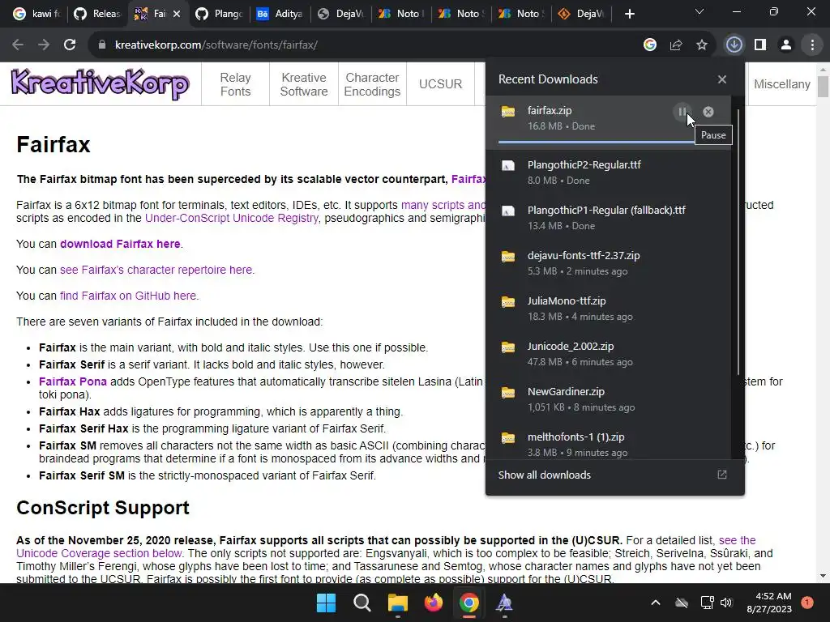Open the Chrome three-dot menu
This screenshot has width=830, height=622.
(812, 45)
